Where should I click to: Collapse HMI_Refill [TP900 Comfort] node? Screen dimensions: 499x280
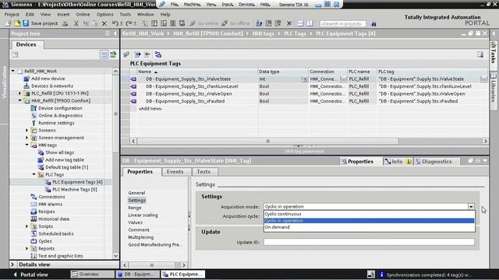[x=20, y=100]
